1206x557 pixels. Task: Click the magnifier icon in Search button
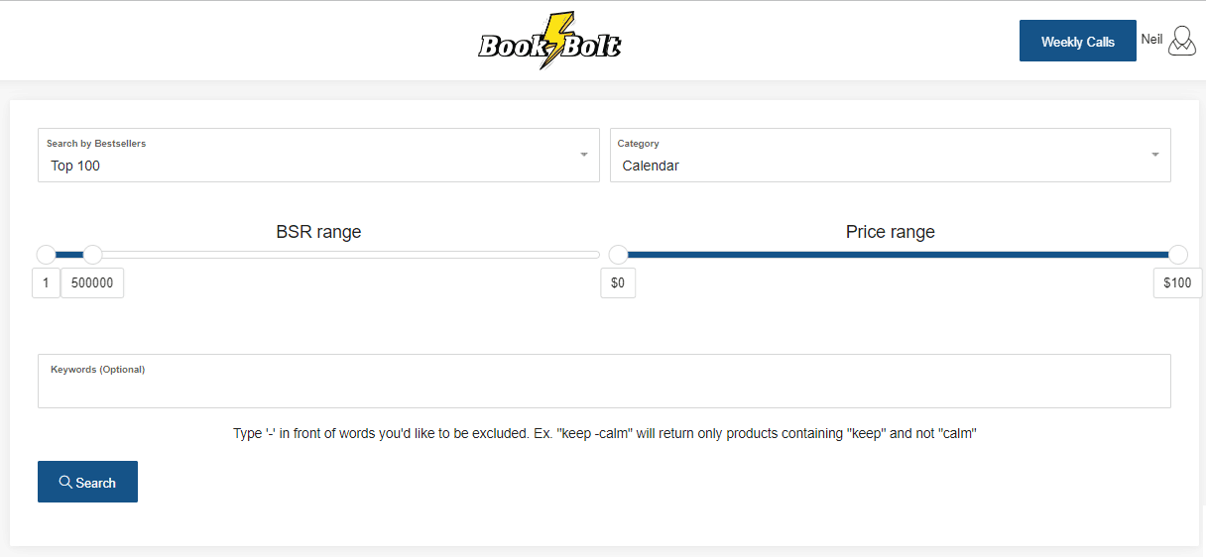coord(65,482)
